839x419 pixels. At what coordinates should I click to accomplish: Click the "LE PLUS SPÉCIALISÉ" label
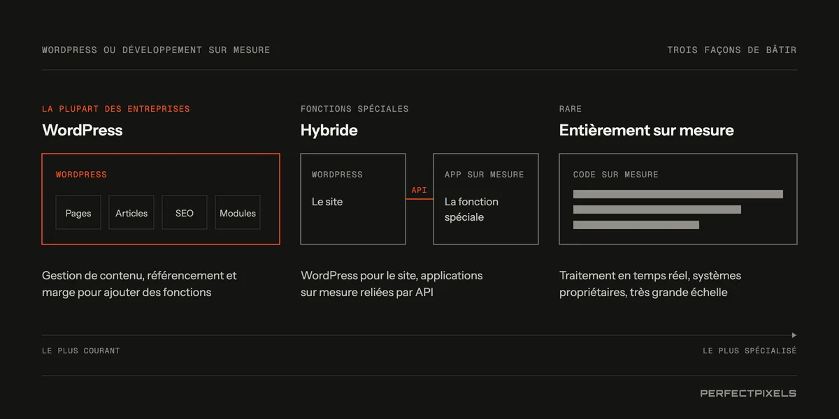[750, 351]
